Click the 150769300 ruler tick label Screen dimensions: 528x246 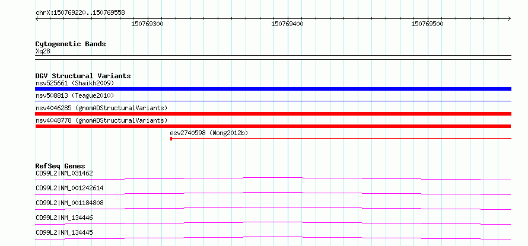point(148,24)
